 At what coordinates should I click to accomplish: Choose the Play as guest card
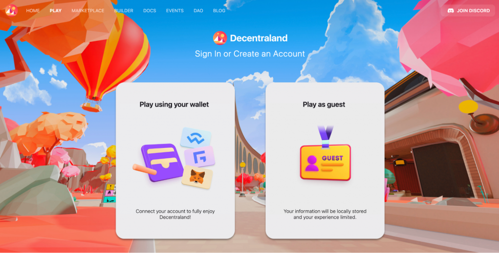point(325,161)
